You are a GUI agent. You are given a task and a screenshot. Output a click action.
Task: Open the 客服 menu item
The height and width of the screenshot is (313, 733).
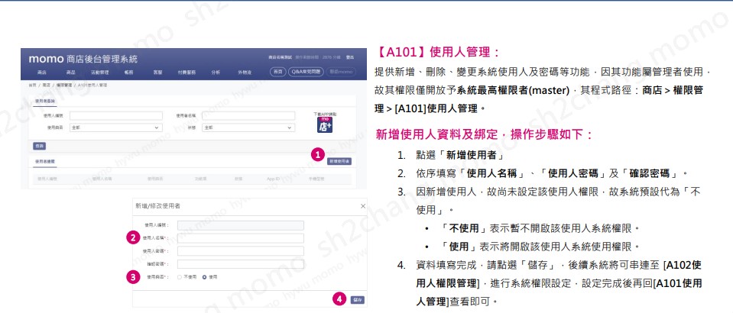(157, 72)
